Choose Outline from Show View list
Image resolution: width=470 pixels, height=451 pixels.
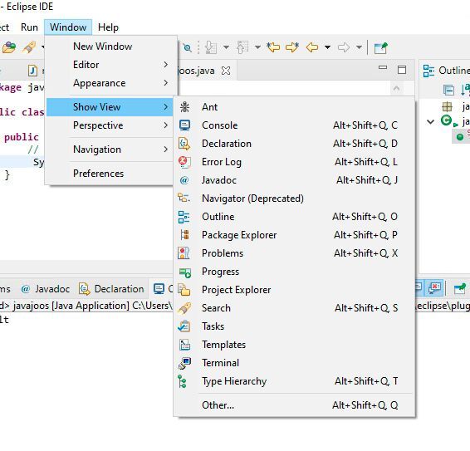pos(294,217)
